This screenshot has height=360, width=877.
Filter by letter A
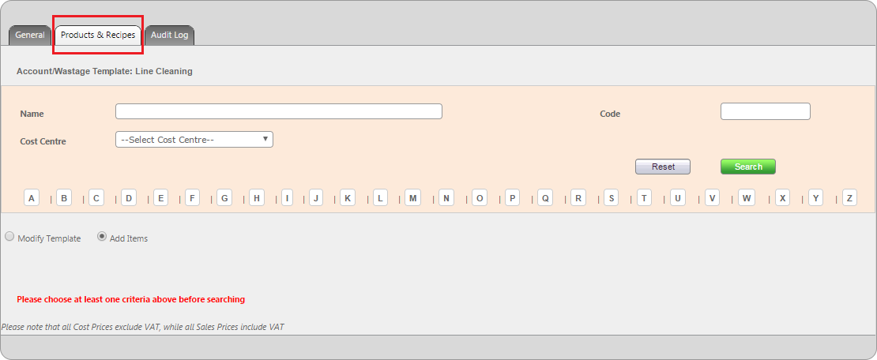click(32, 198)
